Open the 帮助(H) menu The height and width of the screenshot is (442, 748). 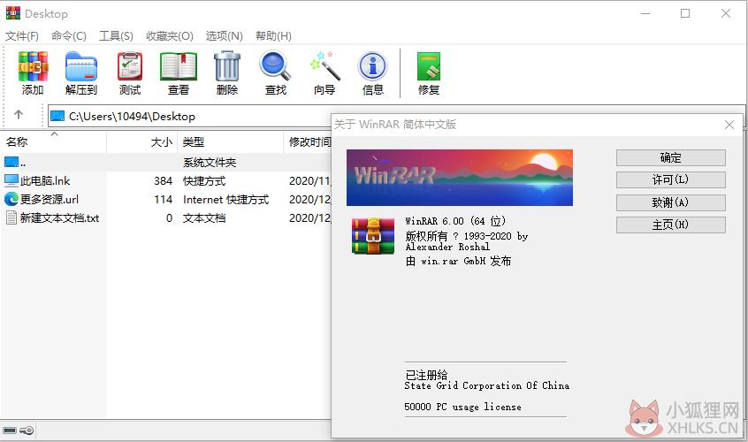click(x=273, y=35)
